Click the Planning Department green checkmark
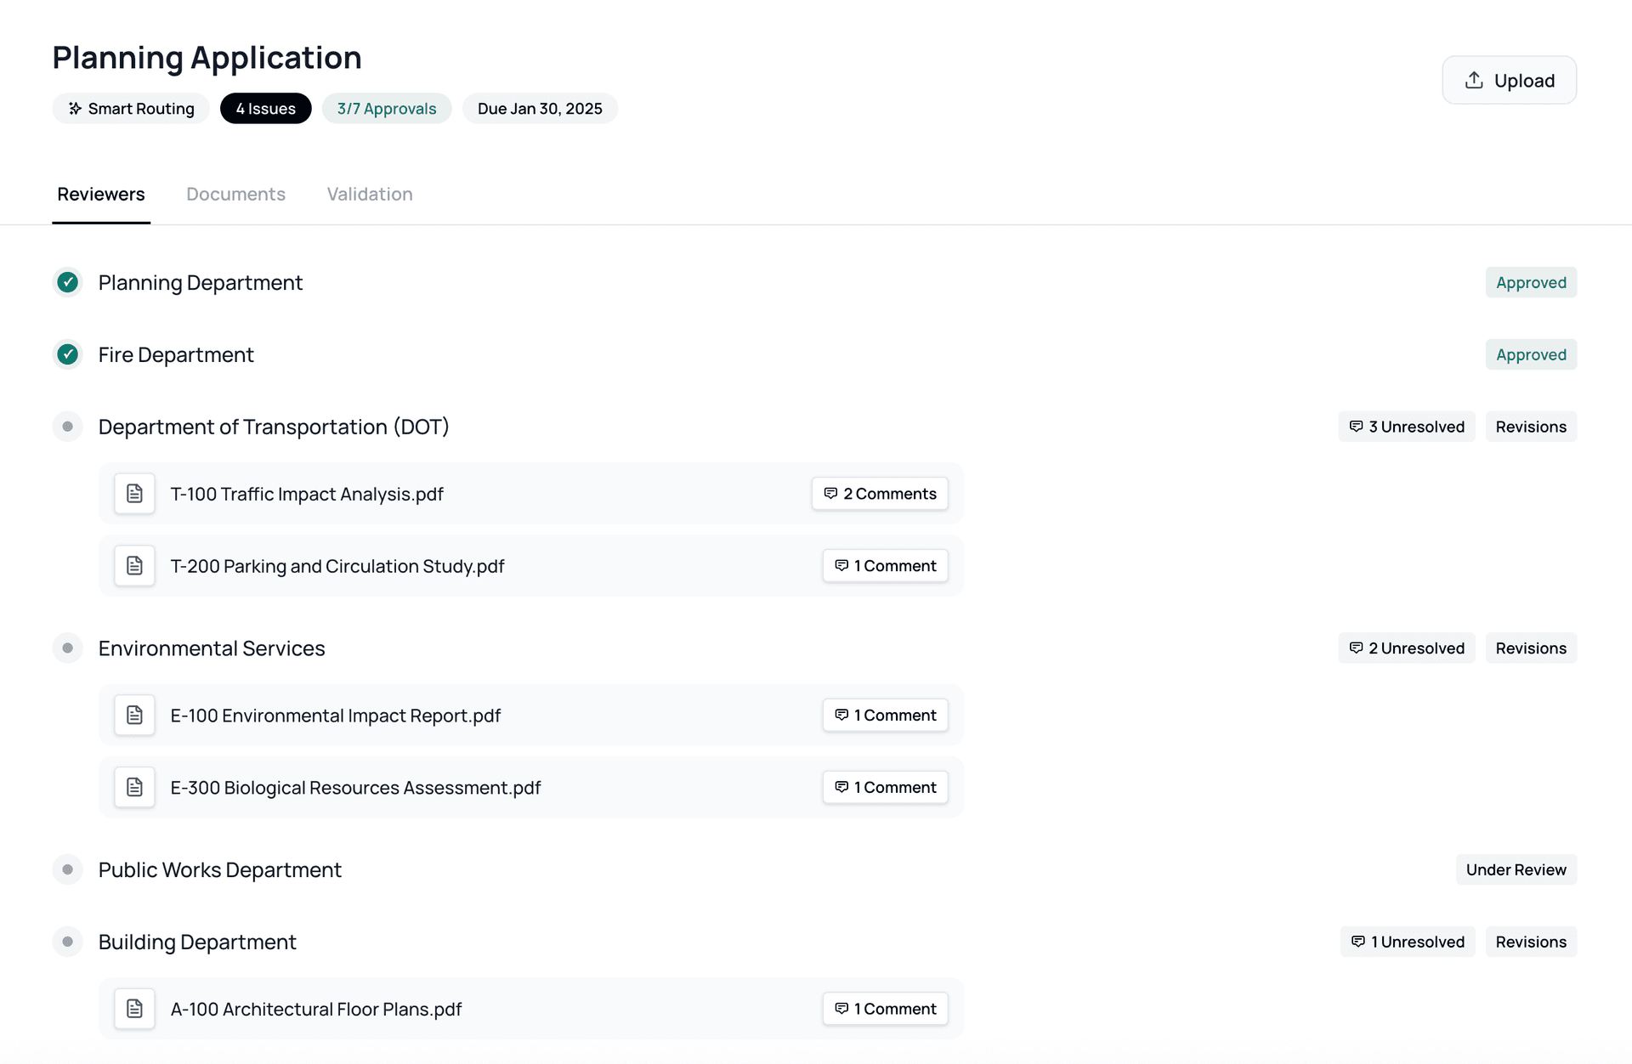This screenshot has height=1064, width=1632. pos(68,282)
